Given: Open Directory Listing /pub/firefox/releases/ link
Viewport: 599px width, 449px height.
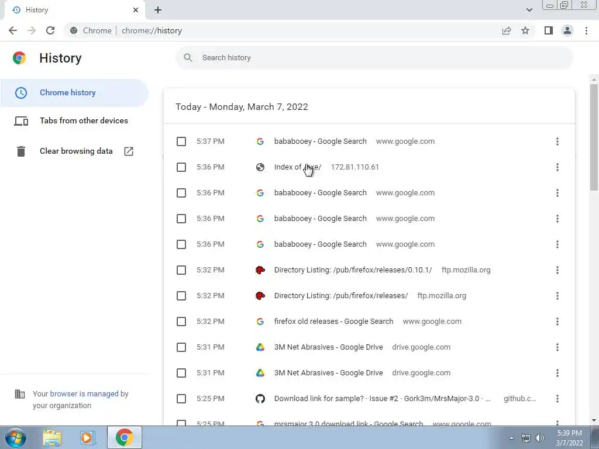Looking at the screenshot, I should [341, 295].
